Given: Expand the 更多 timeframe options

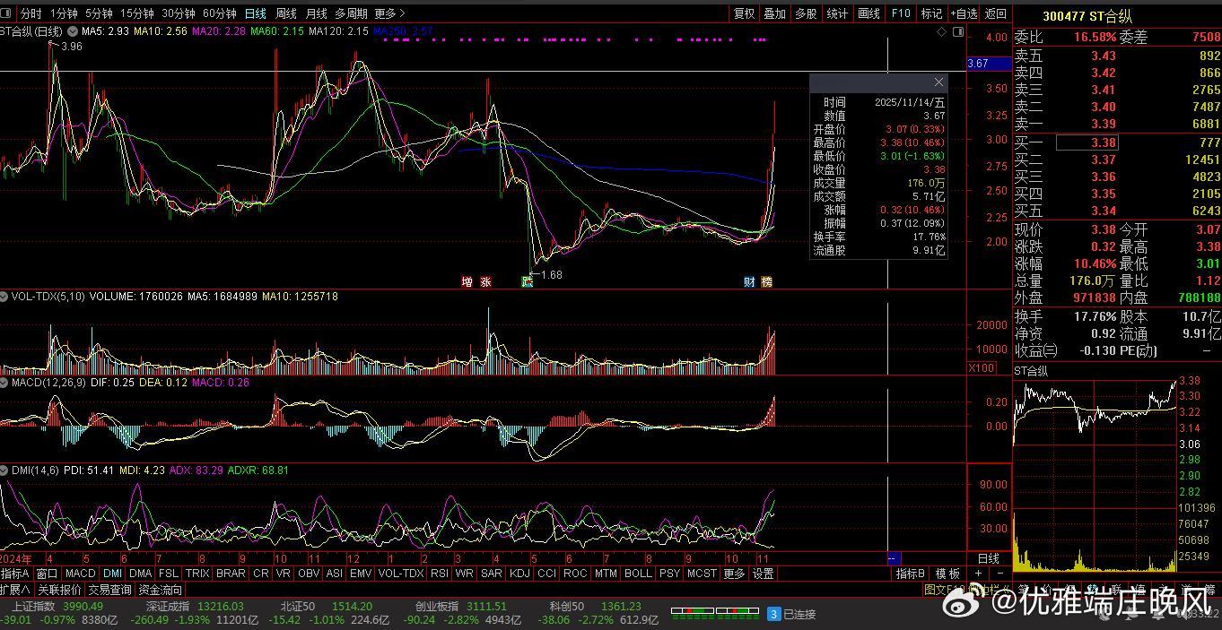Looking at the screenshot, I should [x=389, y=13].
